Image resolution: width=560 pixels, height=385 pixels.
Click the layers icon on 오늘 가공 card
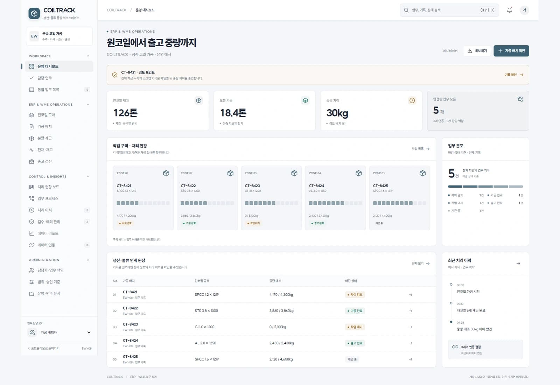pos(306,100)
